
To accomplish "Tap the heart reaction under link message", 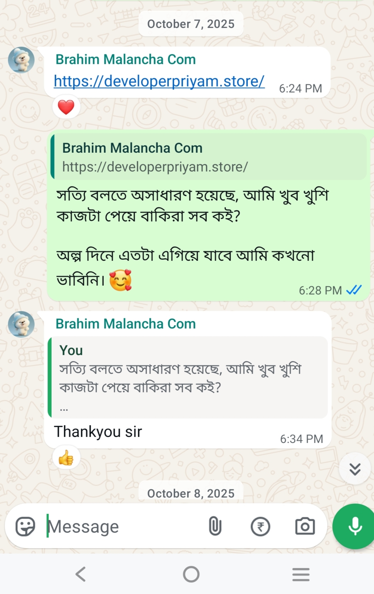I will [66, 107].
